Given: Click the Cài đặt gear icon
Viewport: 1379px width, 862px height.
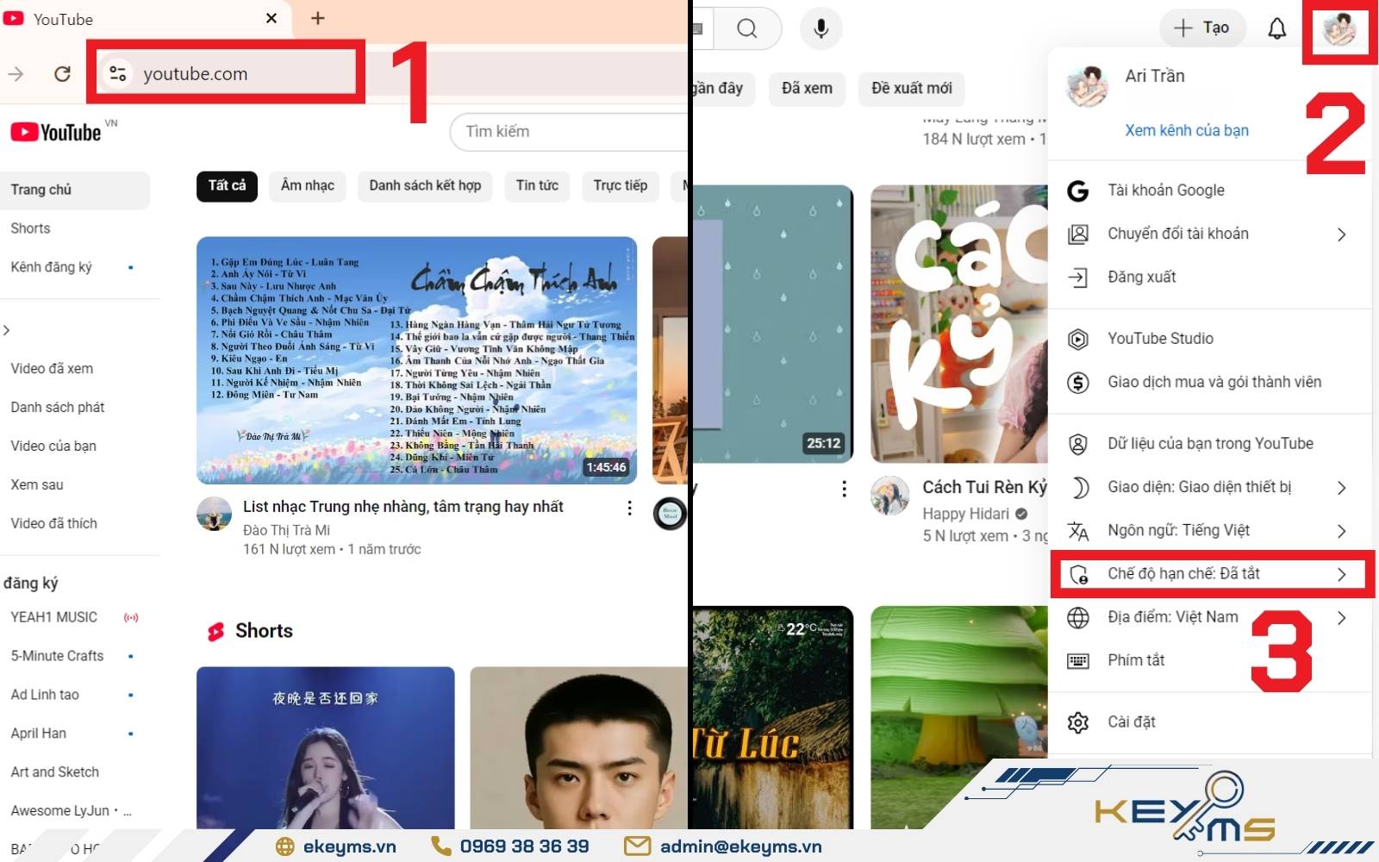Looking at the screenshot, I should pos(1077,722).
